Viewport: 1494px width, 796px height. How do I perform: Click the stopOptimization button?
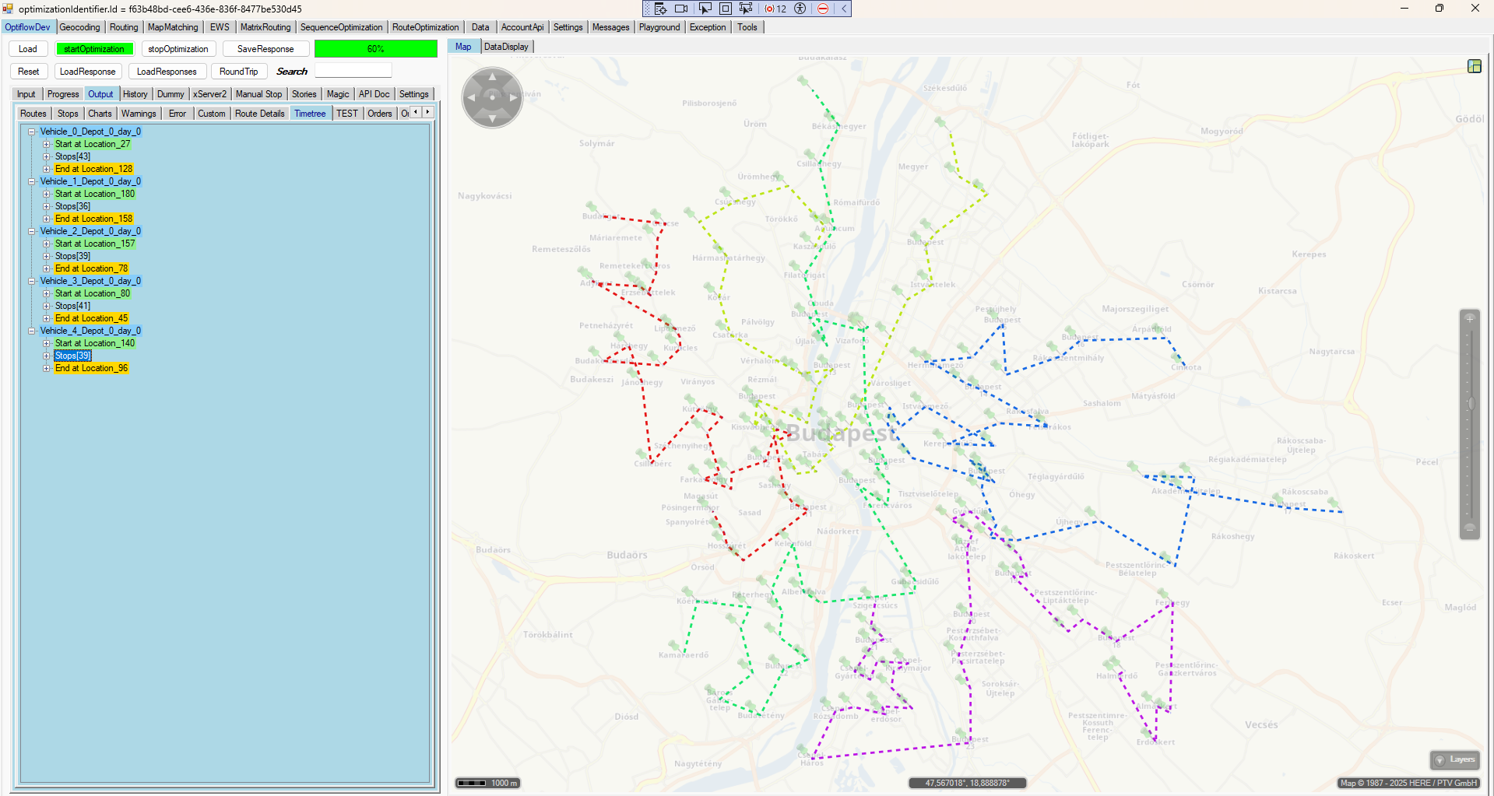(x=178, y=49)
